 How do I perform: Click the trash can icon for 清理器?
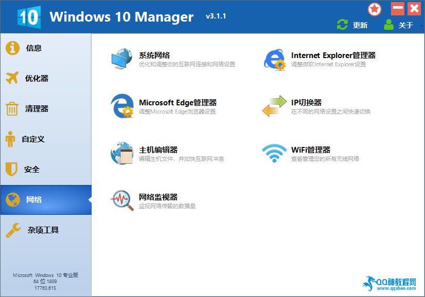point(12,108)
